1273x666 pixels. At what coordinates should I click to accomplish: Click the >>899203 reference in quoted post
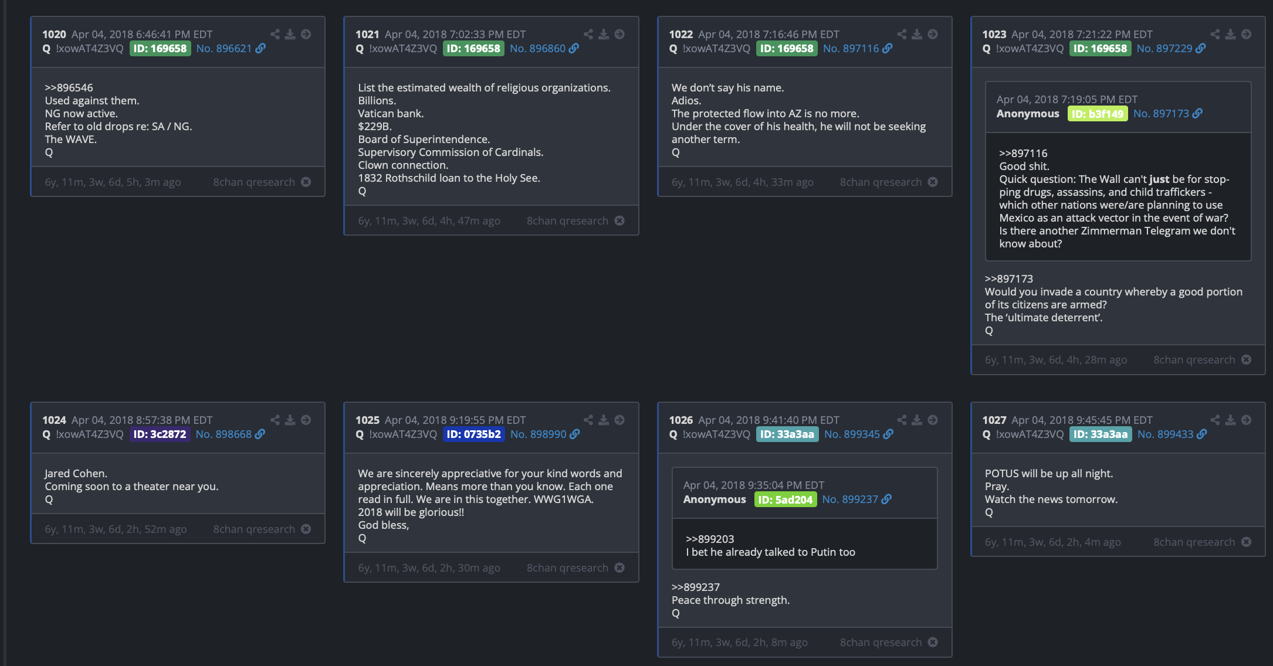[x=710, y=539]
